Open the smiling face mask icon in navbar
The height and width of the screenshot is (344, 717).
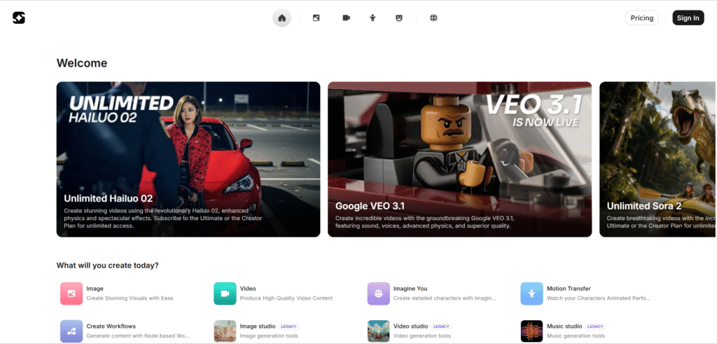pyautogui.click(x=399, y=18)
